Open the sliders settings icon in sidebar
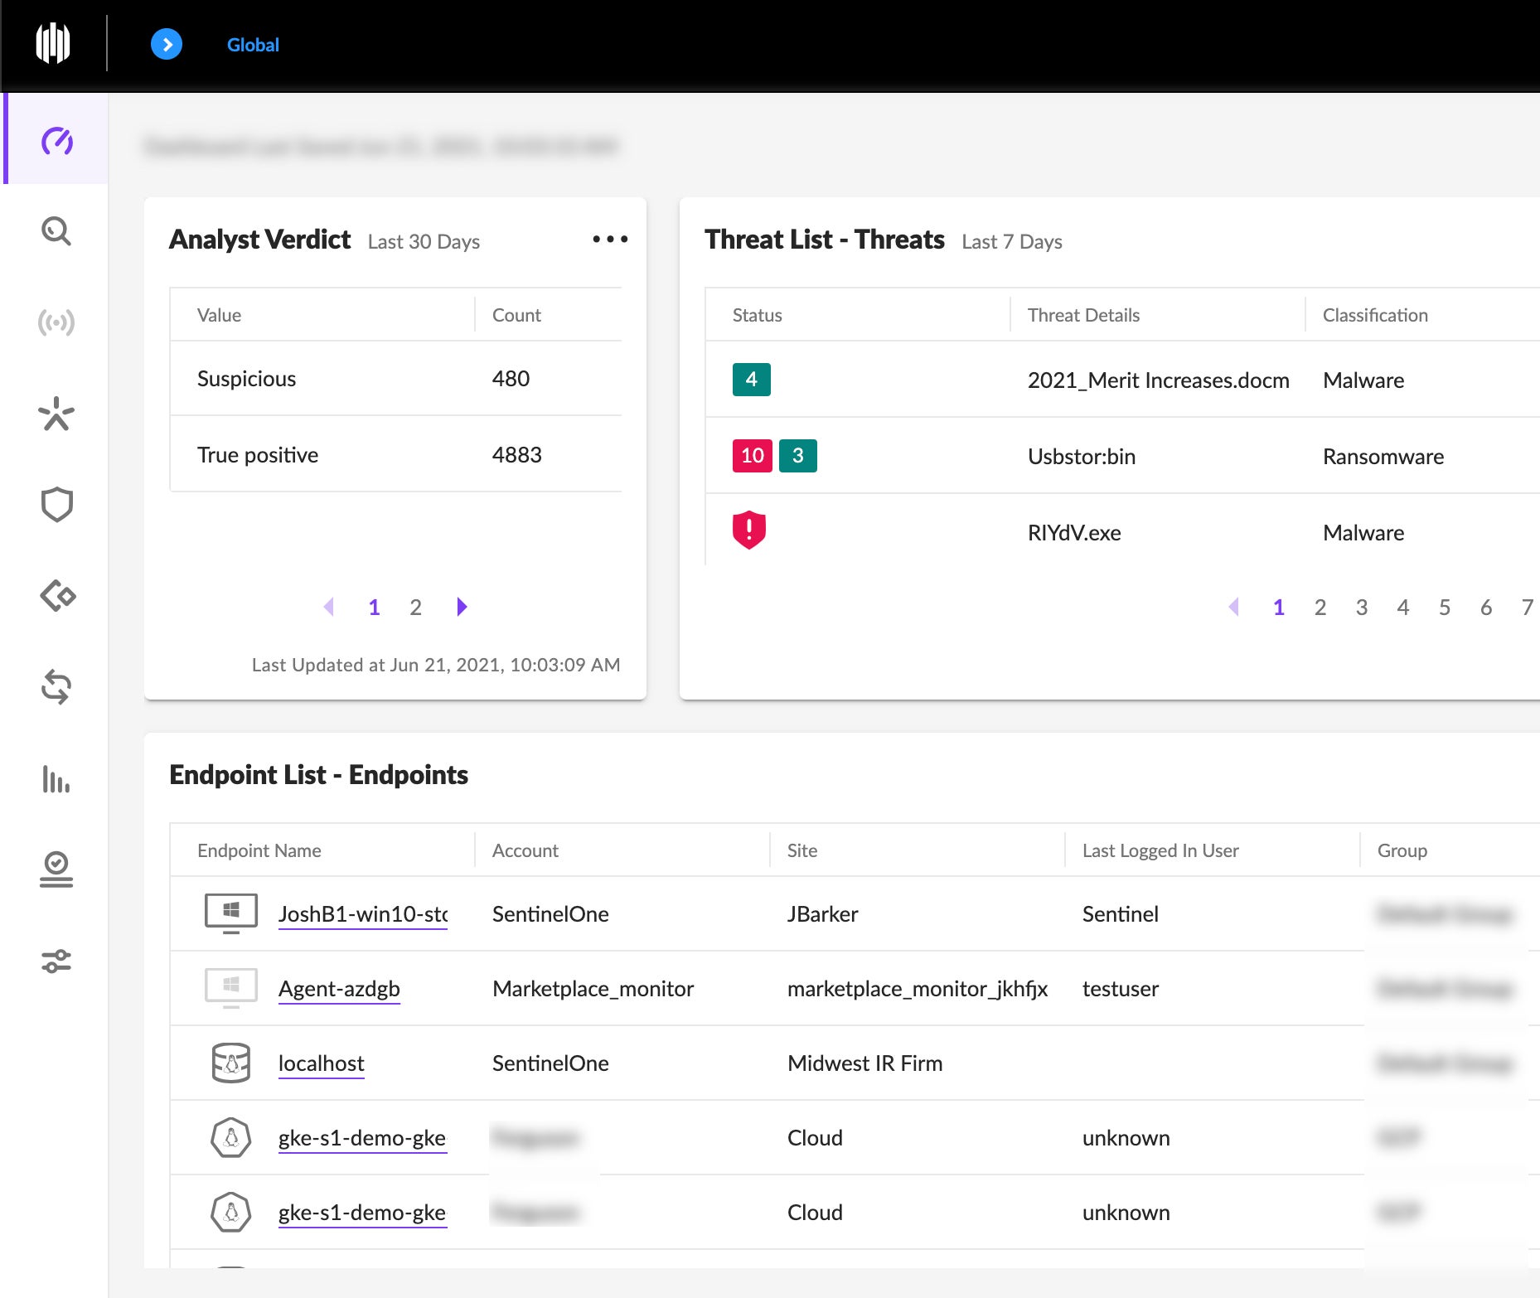The image size is (1540, 1298). pyautogui.click(x=56, y=961)
